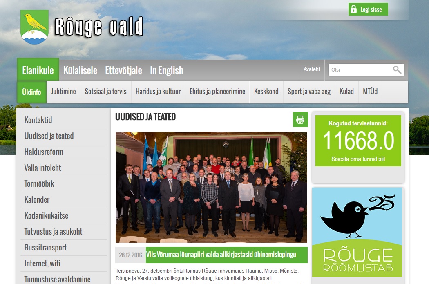Open Tutvustus ja asukoht in the sidebar
Viewport: 429px width, 284px height.
63,232
